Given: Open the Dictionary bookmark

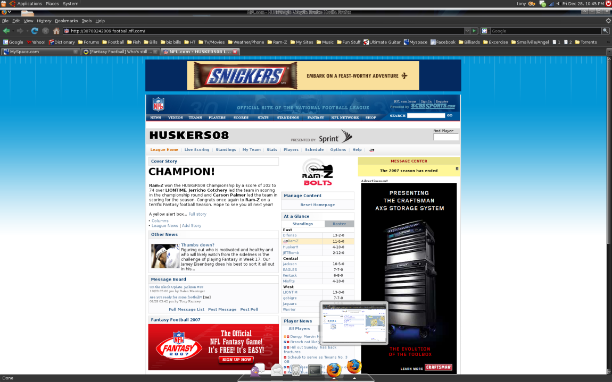Looking at the screenshot, I should tap(62, 42).
